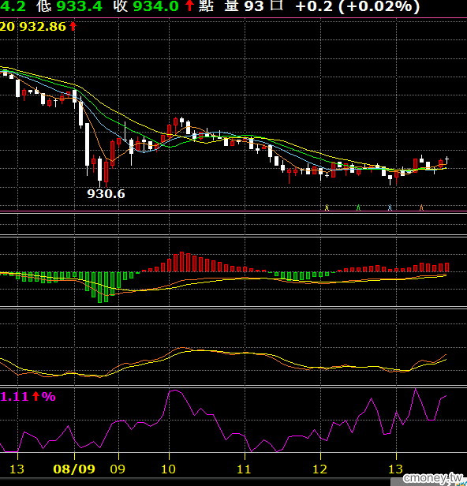This screenshot has width=467, height=486.
Task: Click the 930.6 low price label
Action: [106, 194]
